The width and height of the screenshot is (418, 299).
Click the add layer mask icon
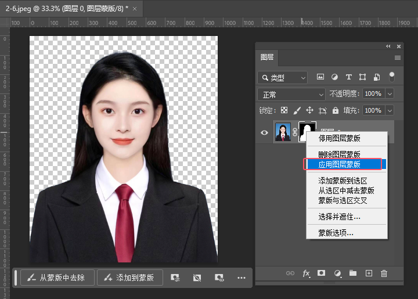point(322,273)
